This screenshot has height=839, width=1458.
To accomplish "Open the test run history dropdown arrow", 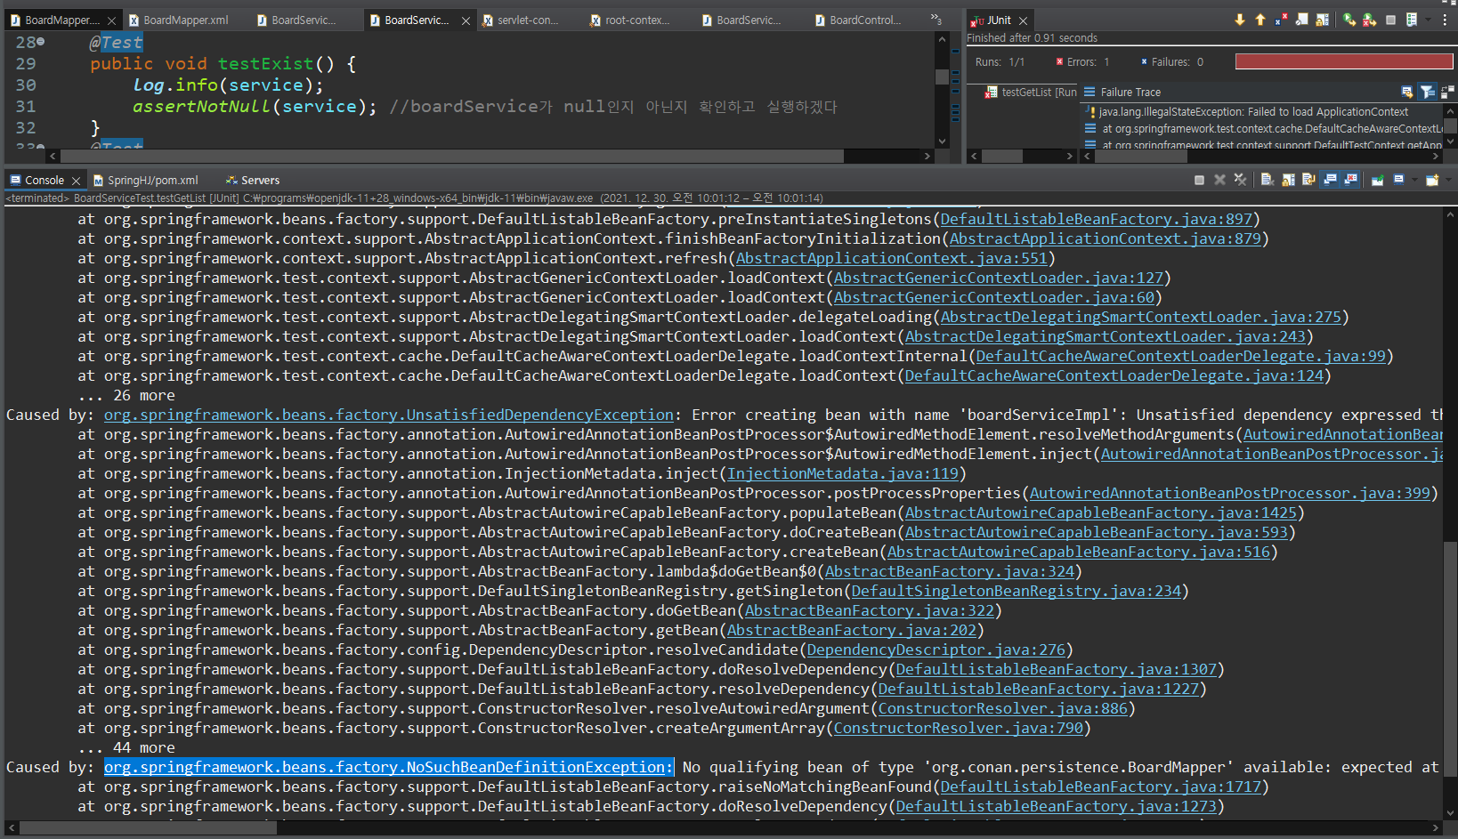I will (1428, 19).
